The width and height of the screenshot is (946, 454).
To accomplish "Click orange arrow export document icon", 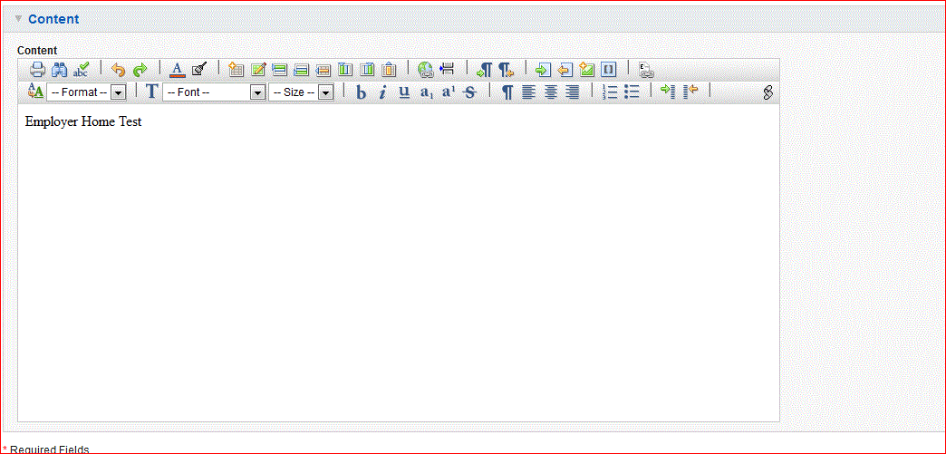I will (x=565, y=70).
